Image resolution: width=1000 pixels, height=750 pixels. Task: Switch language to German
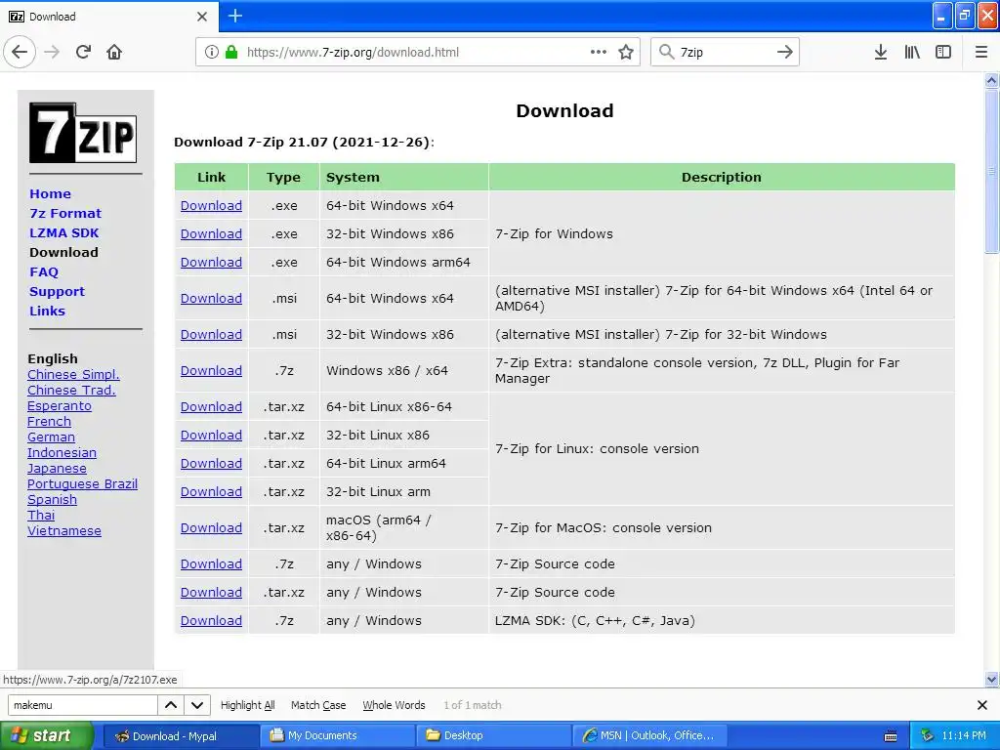click(51, 437)
